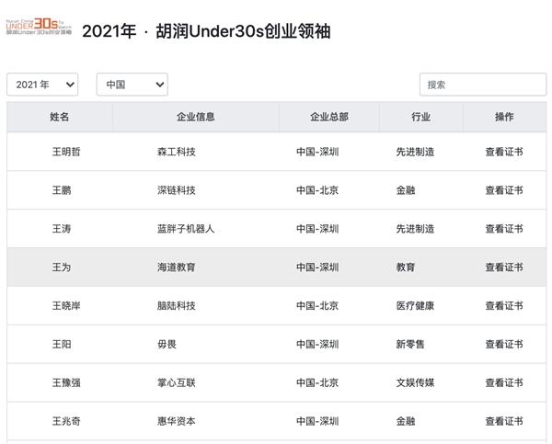552x444 pixels.
Task: Open the 中国 country dropdown
Action: tap(132, 85)
